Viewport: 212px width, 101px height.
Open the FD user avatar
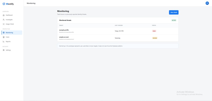[x=207, y=3]
